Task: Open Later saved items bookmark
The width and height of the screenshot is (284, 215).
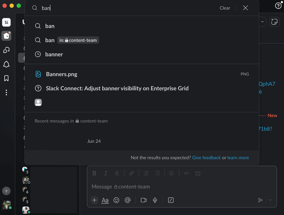Action: [x=6, y=78]
